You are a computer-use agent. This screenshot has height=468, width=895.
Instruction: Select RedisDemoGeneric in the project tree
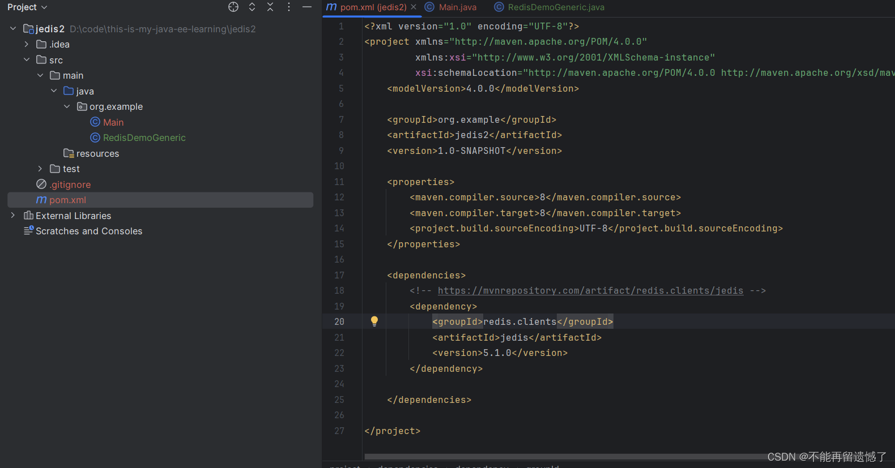coord(144,138)
